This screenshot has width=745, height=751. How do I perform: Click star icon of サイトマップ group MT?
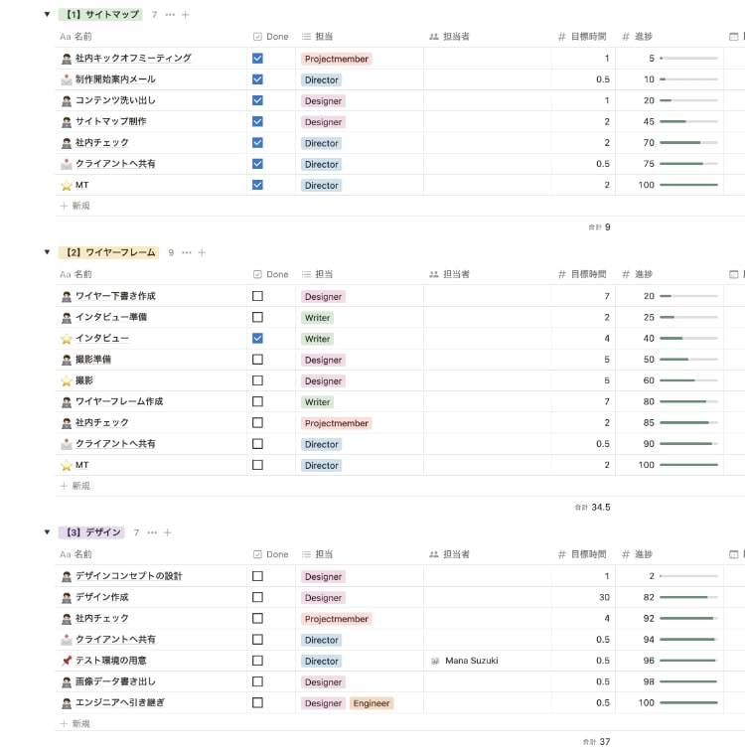pos(67,186)
